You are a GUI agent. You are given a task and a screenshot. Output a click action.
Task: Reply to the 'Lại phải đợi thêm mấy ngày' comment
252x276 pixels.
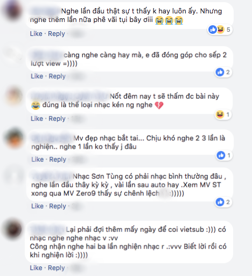pyautogui.click(x=57, y=268)
